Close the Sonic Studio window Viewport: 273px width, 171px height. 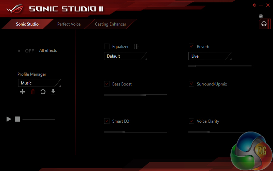point(268,5)
